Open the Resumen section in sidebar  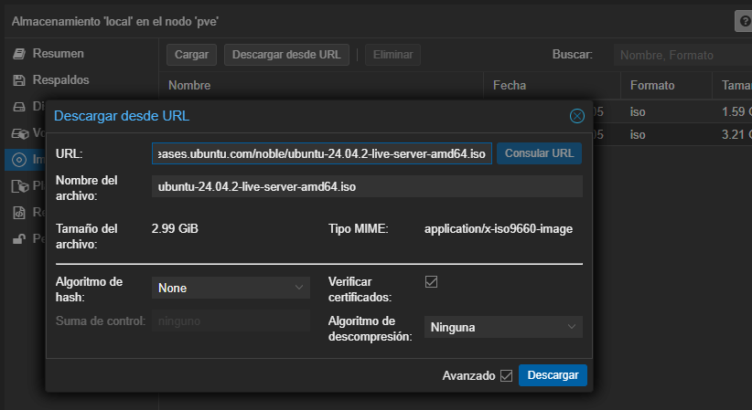click(58, 54)
